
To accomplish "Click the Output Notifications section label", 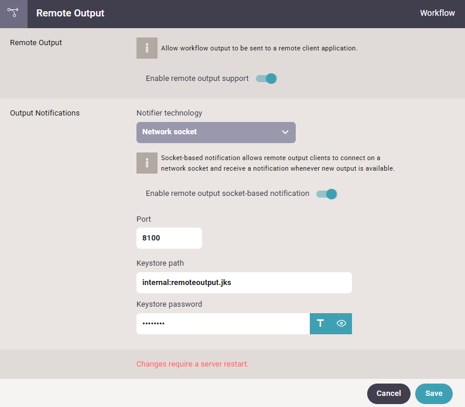I will [x=45, y=113].
